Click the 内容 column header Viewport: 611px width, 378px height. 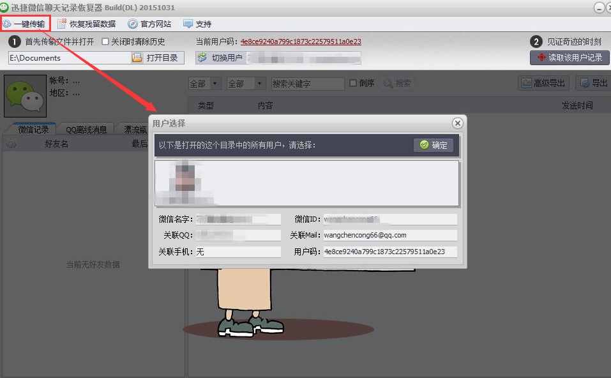click(266, 105)
